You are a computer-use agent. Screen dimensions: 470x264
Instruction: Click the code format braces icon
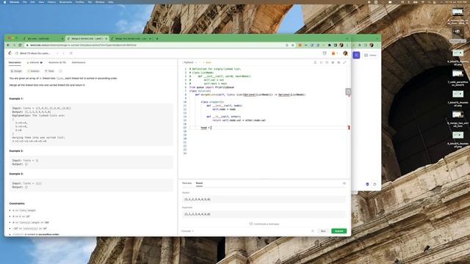click(x=321, y=62)
